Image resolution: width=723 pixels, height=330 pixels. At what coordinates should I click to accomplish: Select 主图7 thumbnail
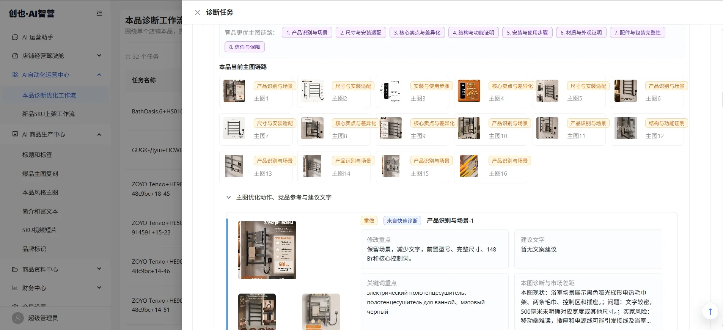pyautogui.click(x=234, y=128)
